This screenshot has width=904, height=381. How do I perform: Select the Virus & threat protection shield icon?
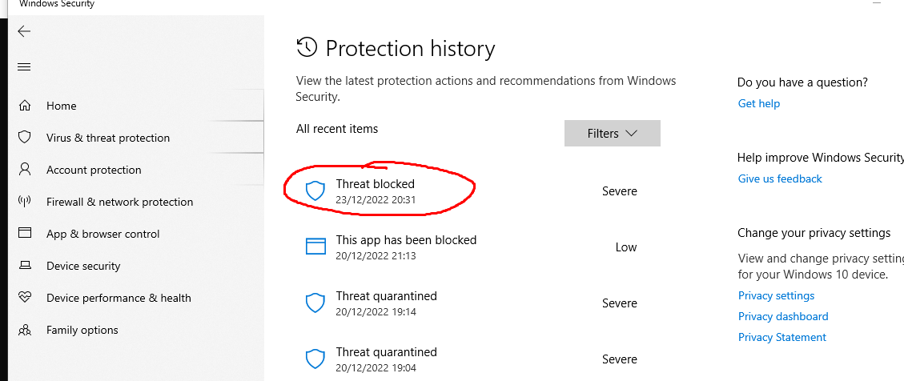(x=24, y=137)
